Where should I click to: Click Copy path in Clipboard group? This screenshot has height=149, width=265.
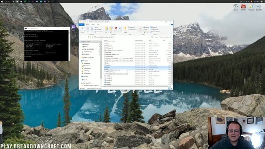point(98,29)
